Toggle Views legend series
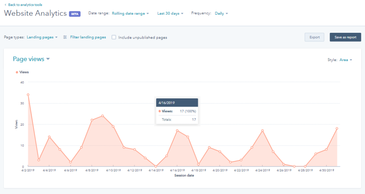Screen dimensions: 365x194 click(x=22, y=72)
